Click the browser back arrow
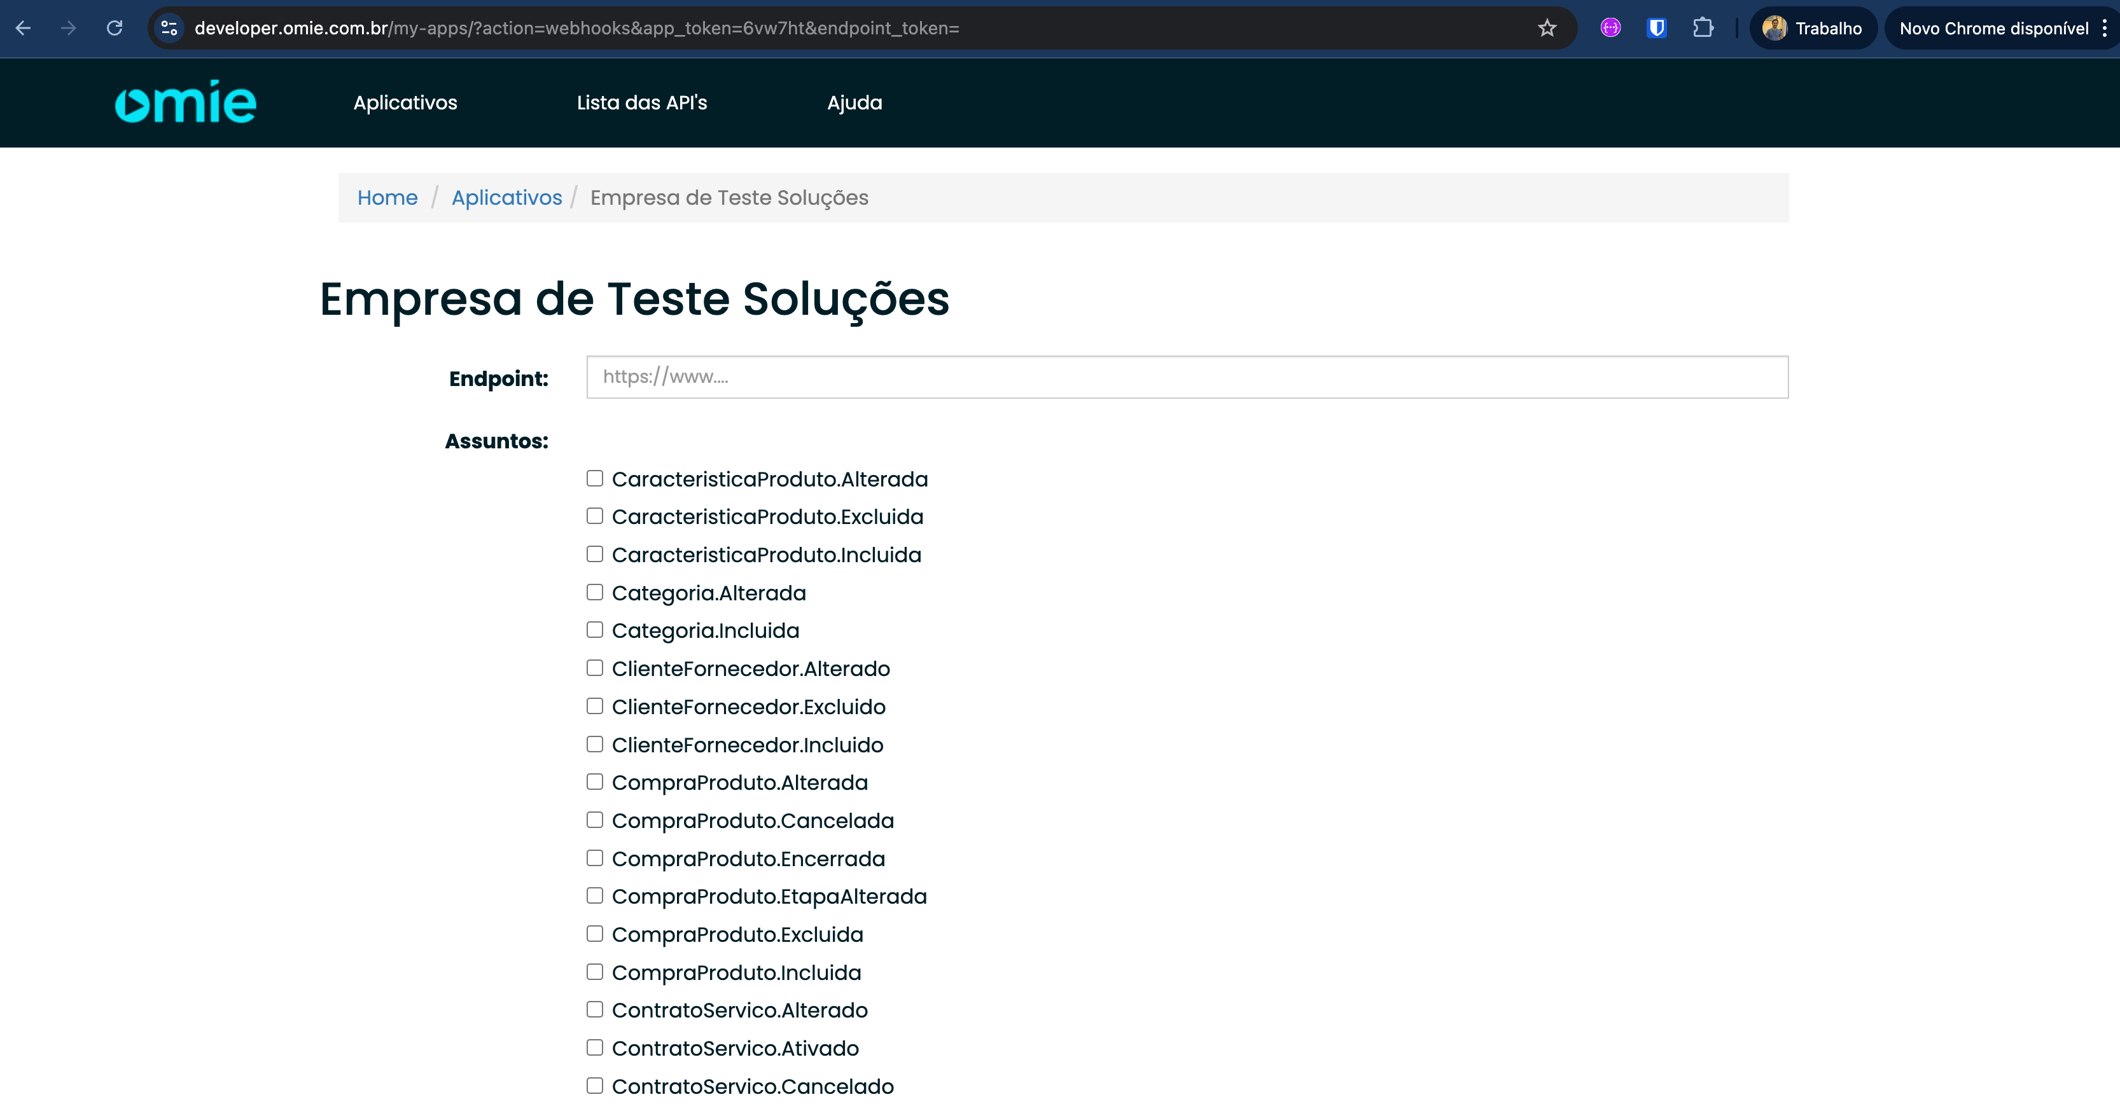2120x1104 pixels. coord(23,28)
